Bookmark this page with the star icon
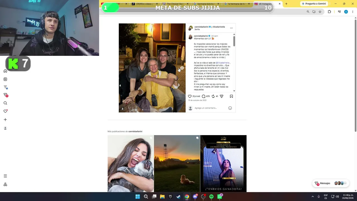357x201 pixels. click(320, 12)
